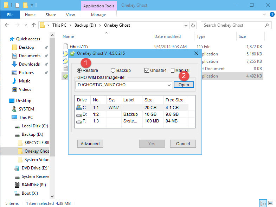Open Music in the sidebar
Screen dimensions: 276x207
click(x=25, y=81)
